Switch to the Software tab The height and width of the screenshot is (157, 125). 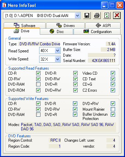[x=25, y=25]
